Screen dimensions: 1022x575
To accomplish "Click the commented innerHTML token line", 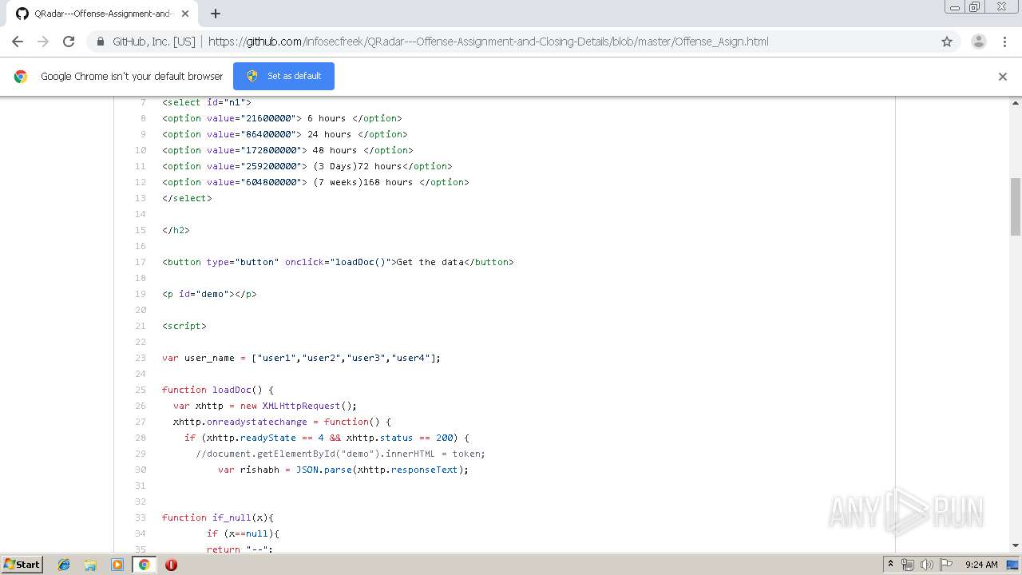I will pos(341,454).
